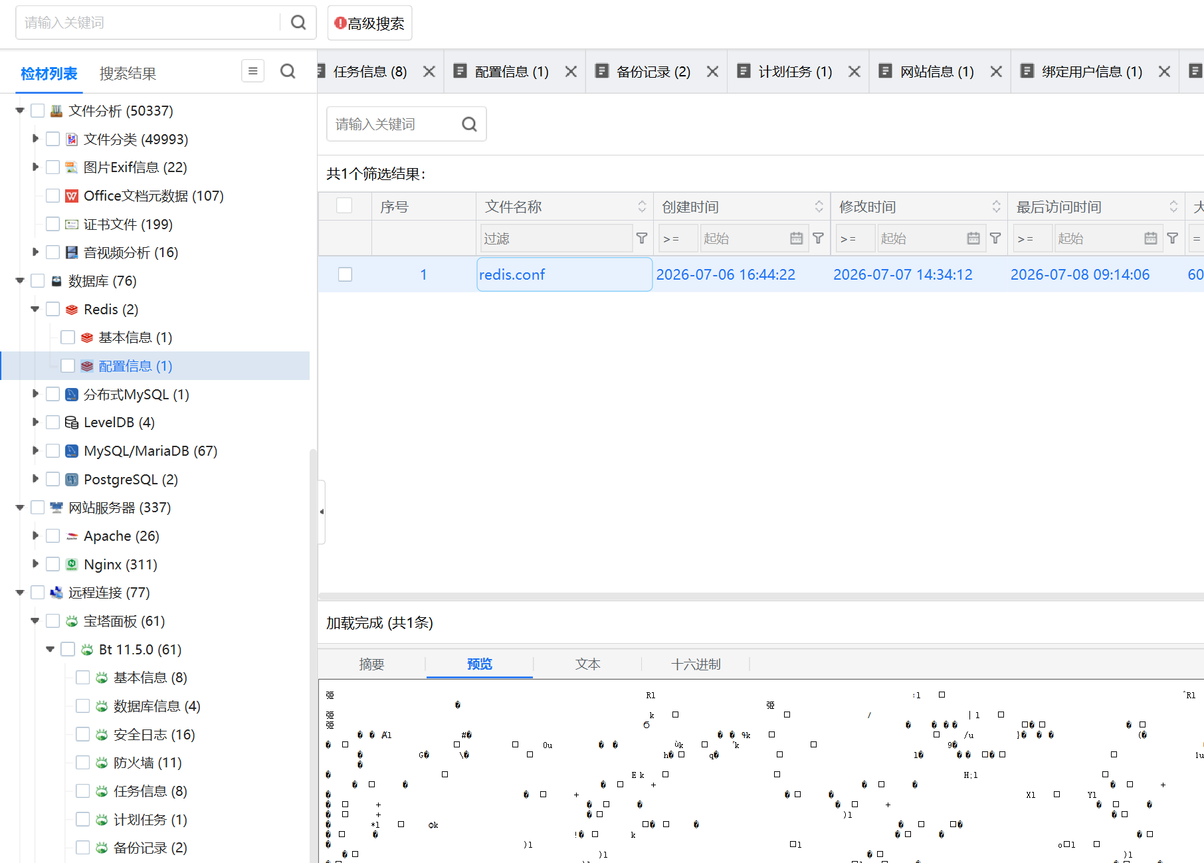Click the Nginx icon in tree
This screenshot has width=1204, height=863.
coord(72,565)
